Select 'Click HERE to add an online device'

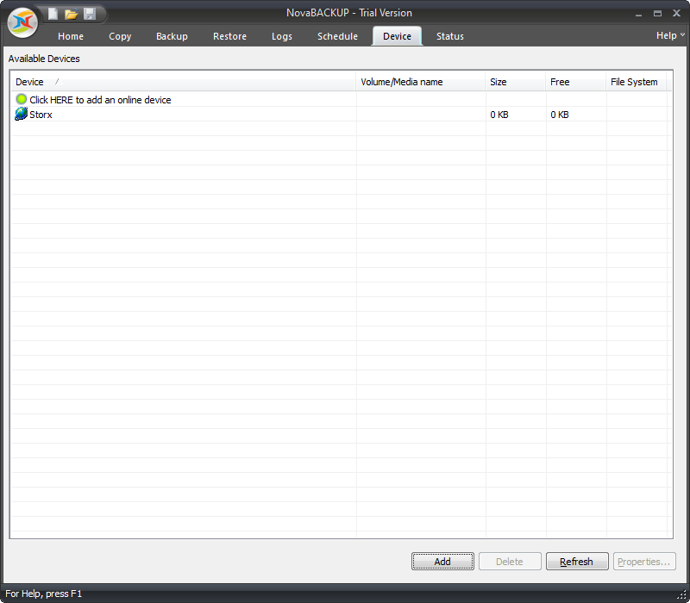pyautogui.click(x=100, y=100)
